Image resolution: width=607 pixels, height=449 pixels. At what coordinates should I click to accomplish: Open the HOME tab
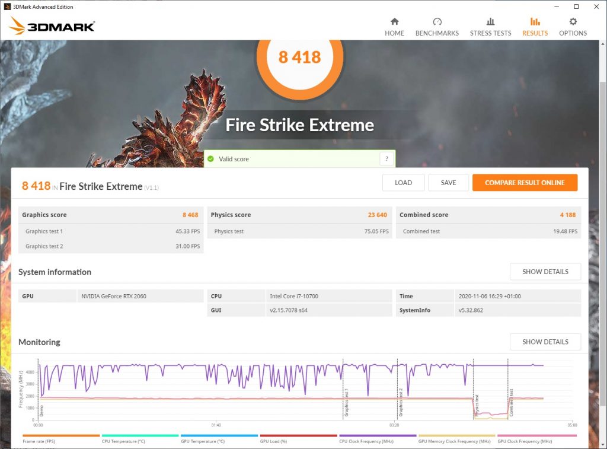394,27
